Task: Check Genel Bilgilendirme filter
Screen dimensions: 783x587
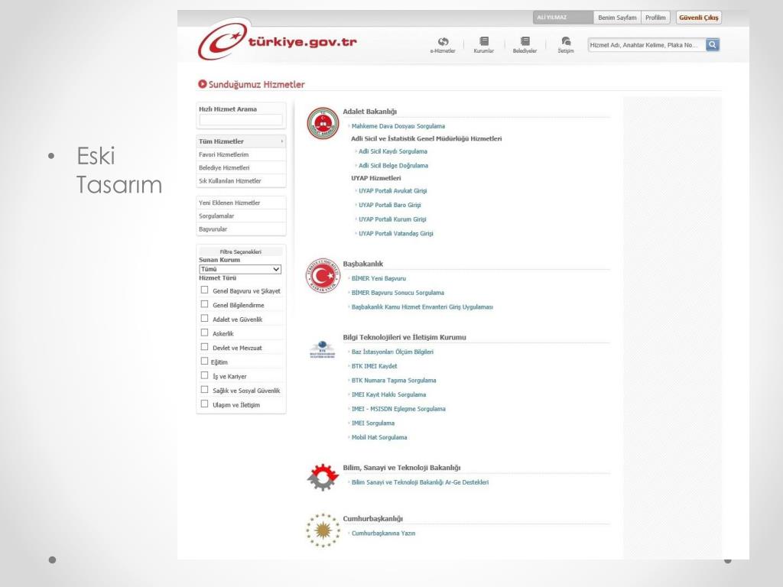Action: click(204, 304)
